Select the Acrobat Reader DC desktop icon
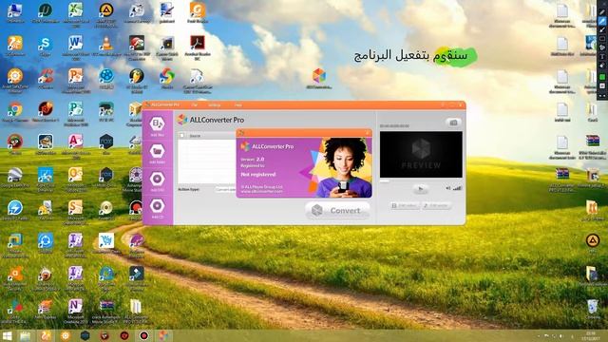The width and height of the screenshot is (608, 342). tap(198, 43)
